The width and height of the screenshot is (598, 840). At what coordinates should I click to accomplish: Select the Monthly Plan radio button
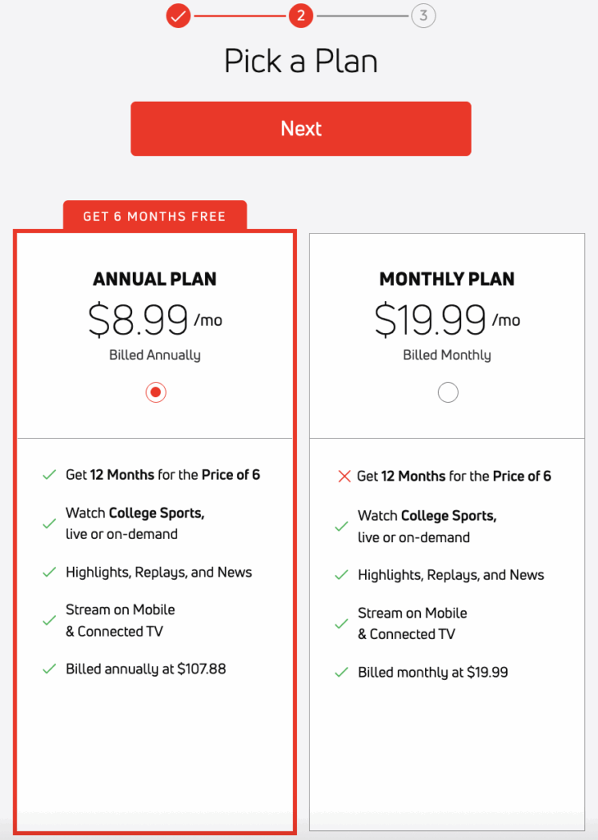click(x=448, y=393)
